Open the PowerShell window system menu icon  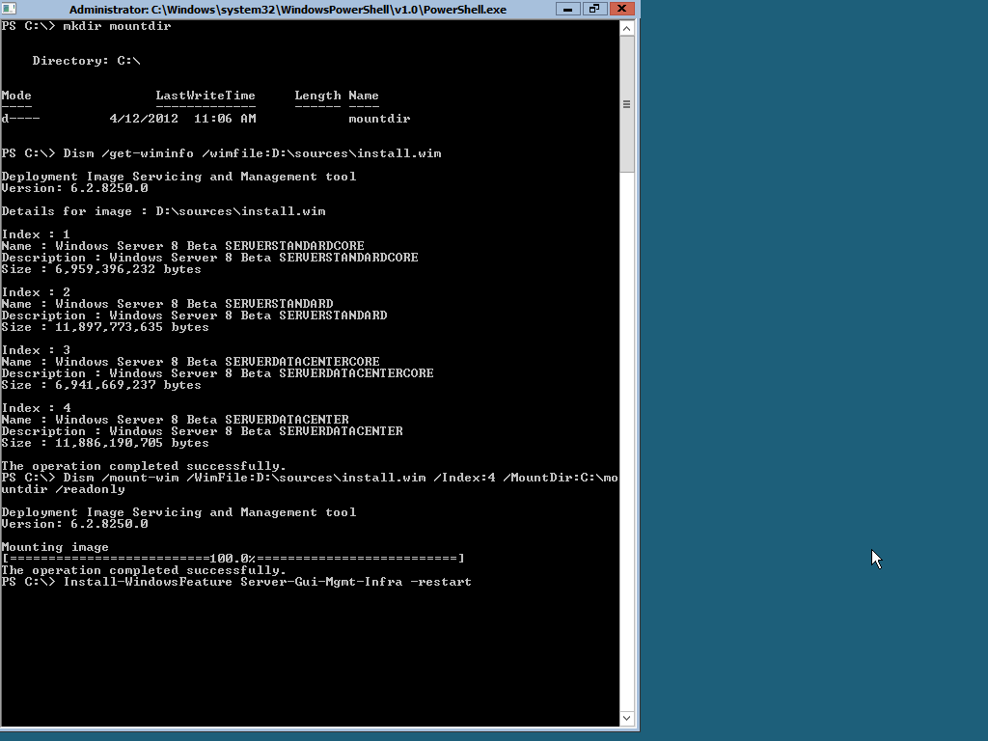point(9,9)
